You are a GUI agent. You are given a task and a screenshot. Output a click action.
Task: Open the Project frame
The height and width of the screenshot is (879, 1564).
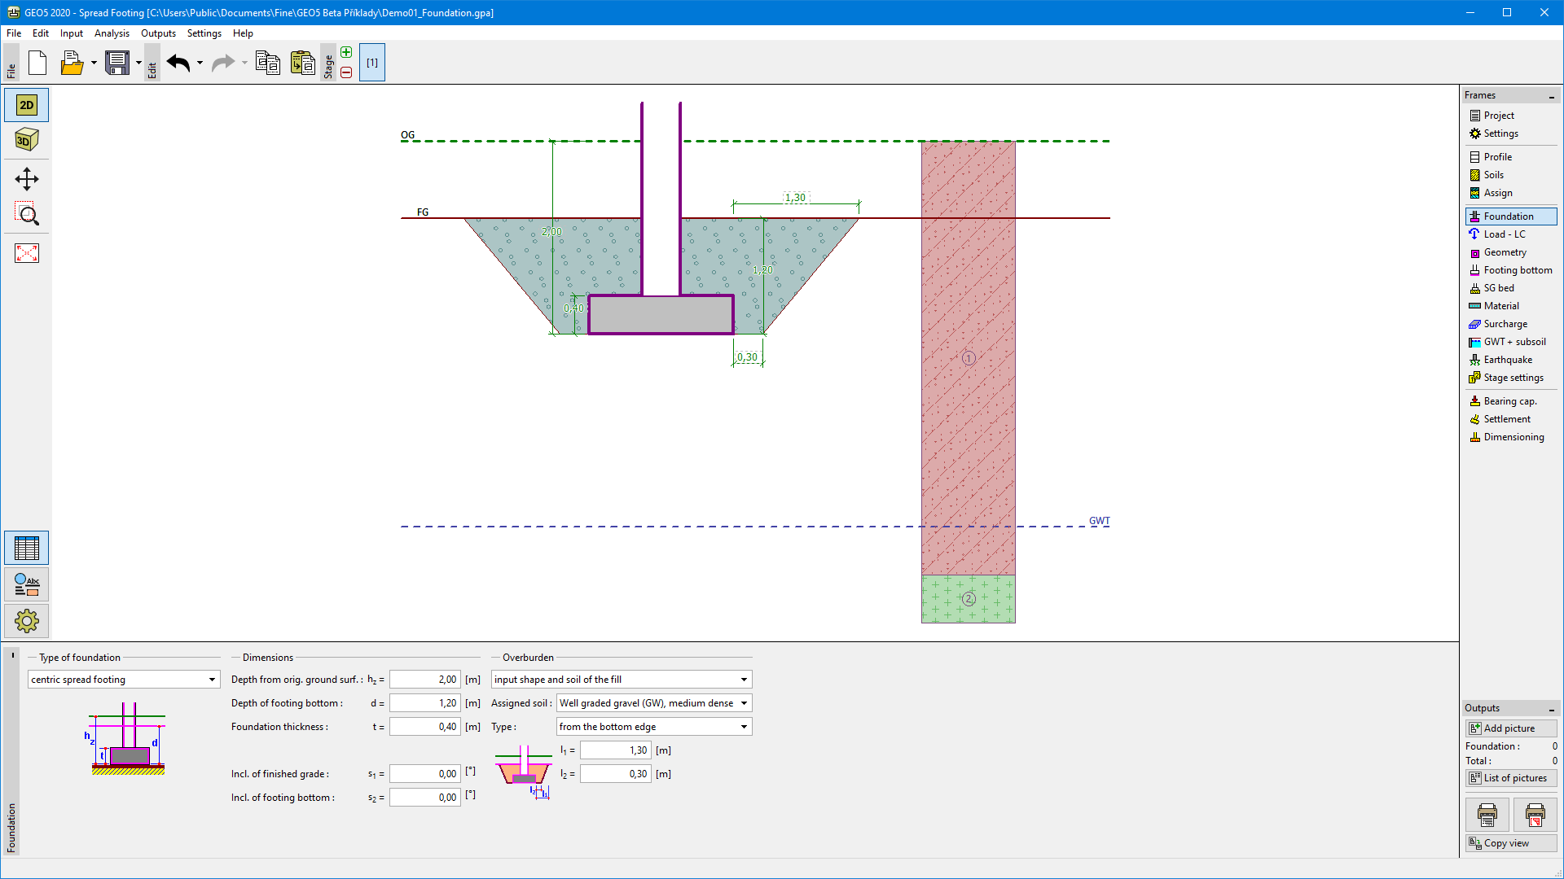pos(1511,116)
